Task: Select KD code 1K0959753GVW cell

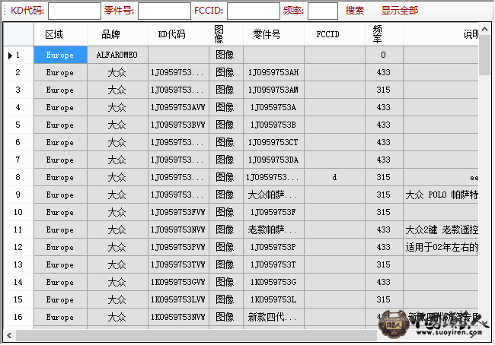Action: click(178, 282)
